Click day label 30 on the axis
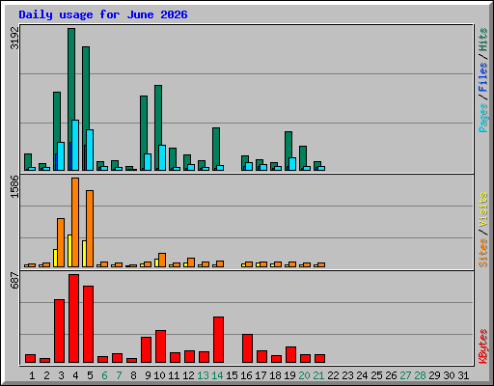494x386 pixels. tap(449, 375)
